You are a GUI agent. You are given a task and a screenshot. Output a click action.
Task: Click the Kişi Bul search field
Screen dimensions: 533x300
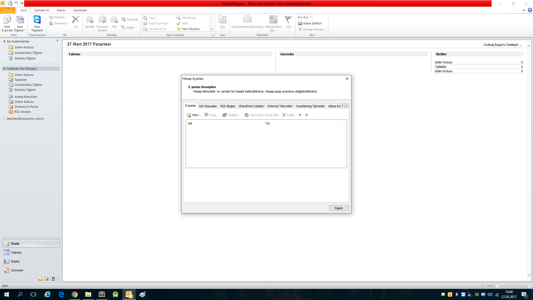point(305,17)
